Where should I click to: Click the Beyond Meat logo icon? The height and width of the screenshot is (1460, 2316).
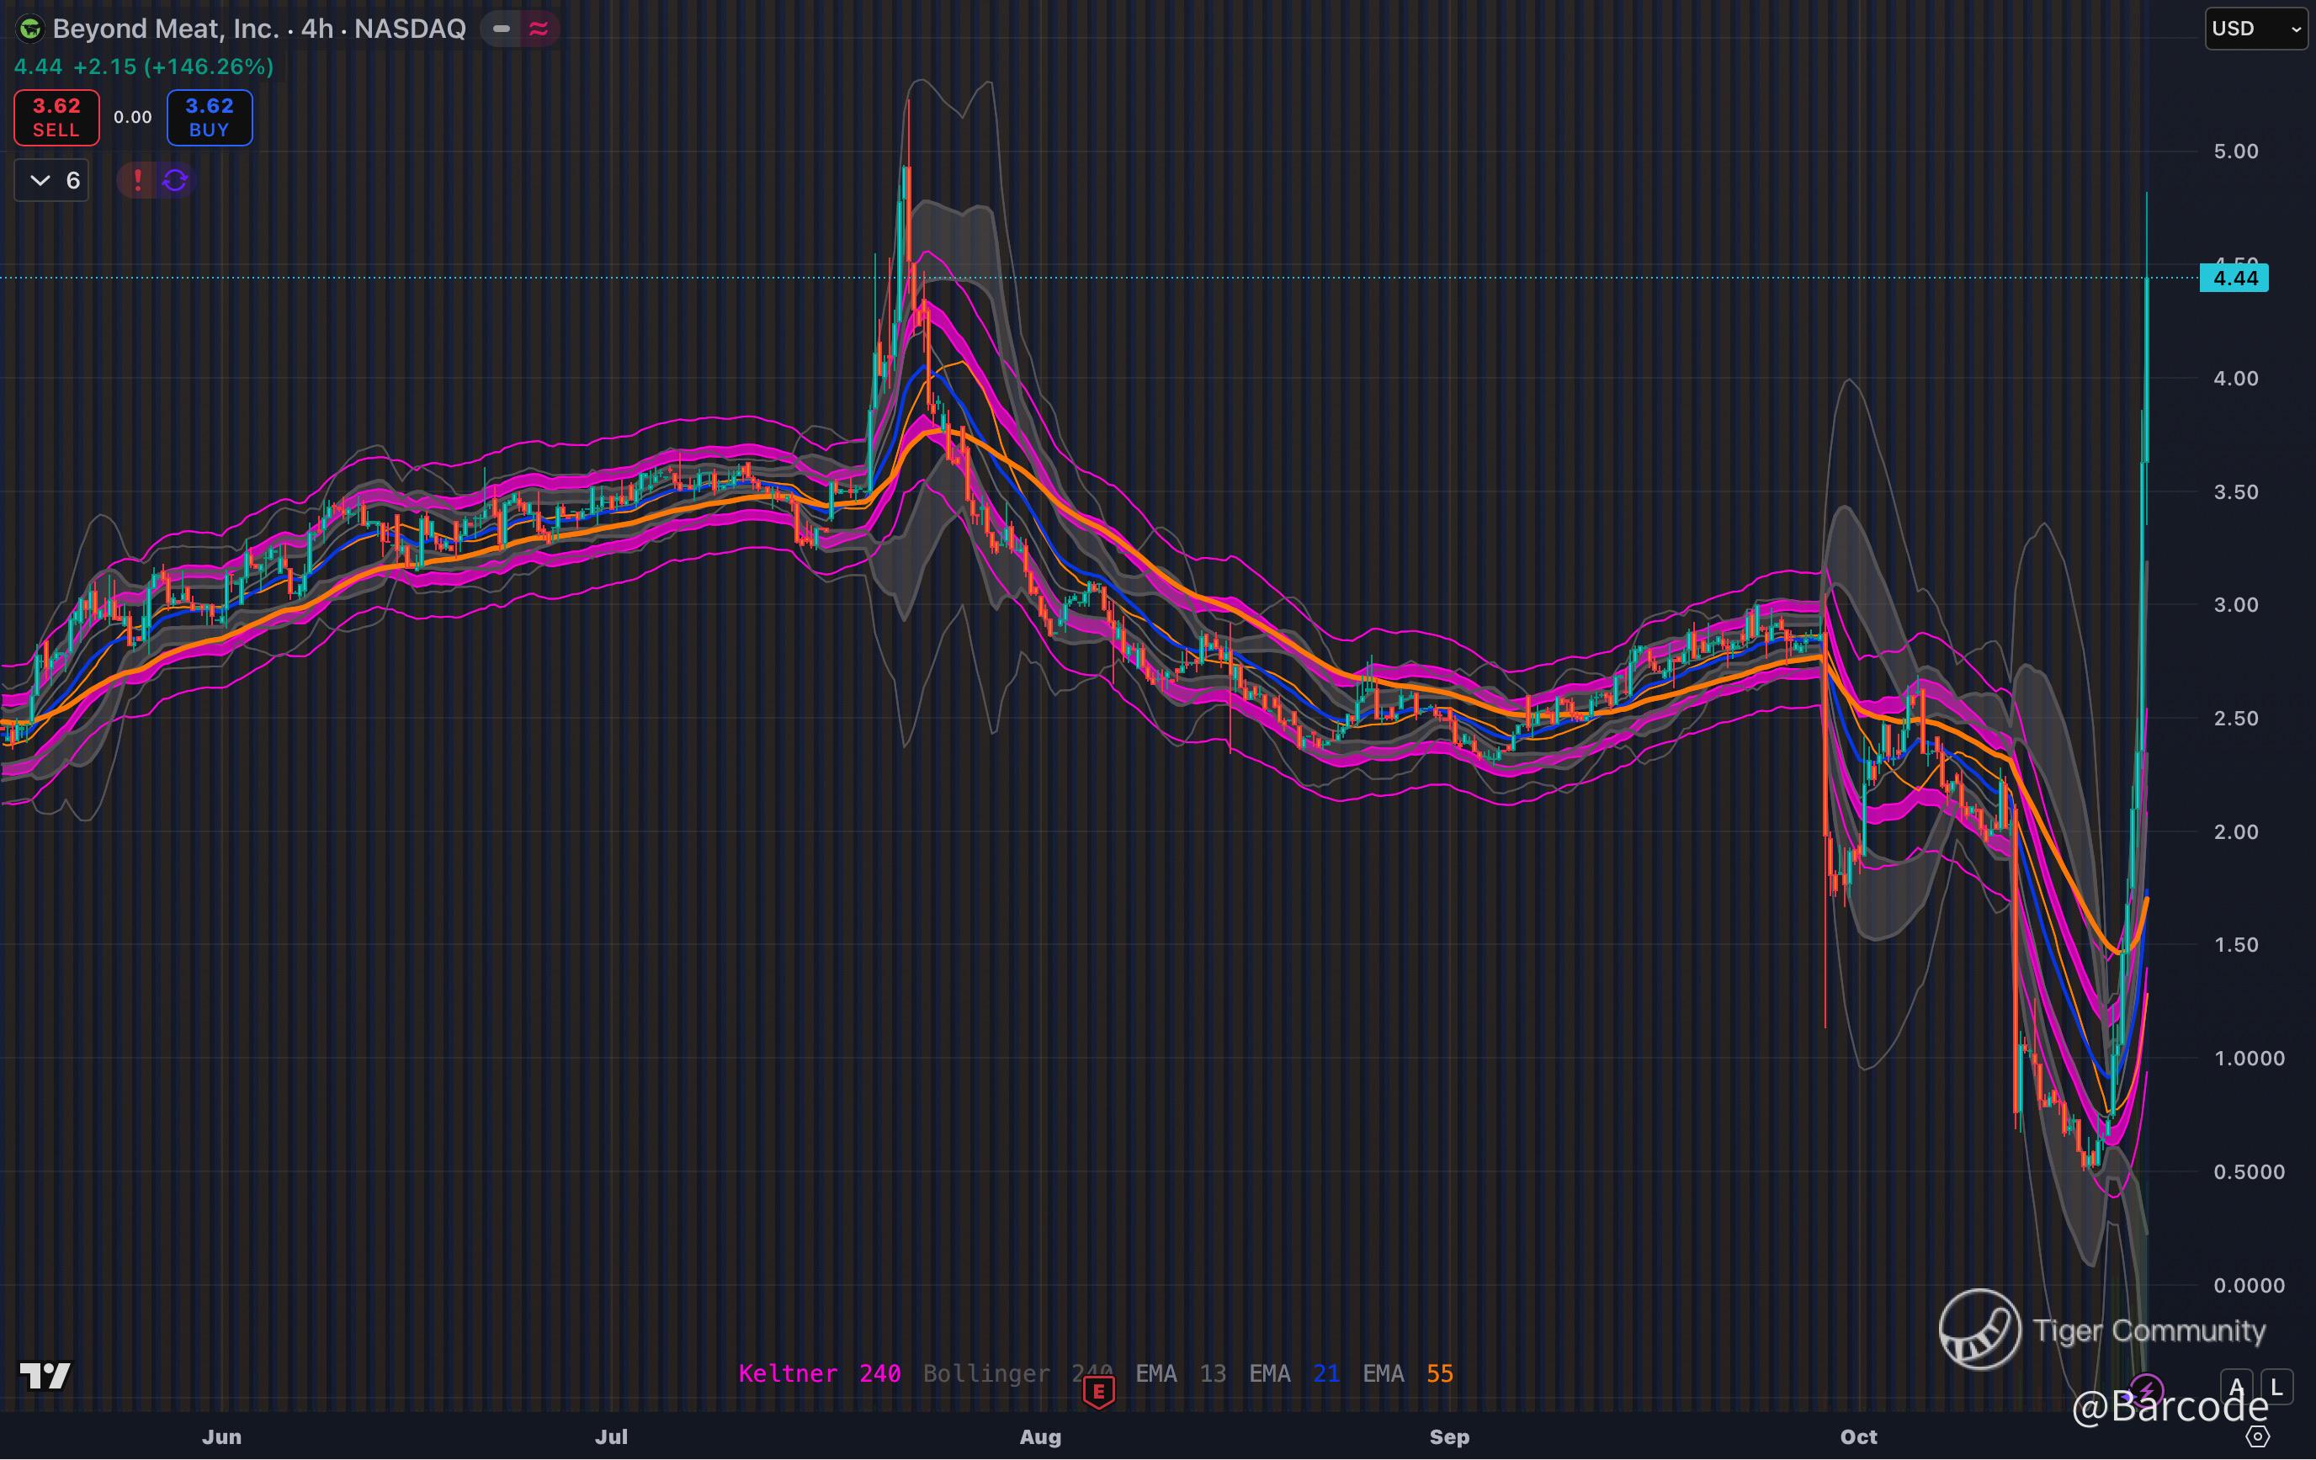[29, 29]
